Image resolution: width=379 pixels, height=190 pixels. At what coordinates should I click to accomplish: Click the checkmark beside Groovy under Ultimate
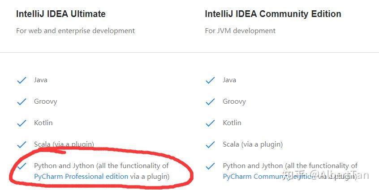click(x=22, y=102)
